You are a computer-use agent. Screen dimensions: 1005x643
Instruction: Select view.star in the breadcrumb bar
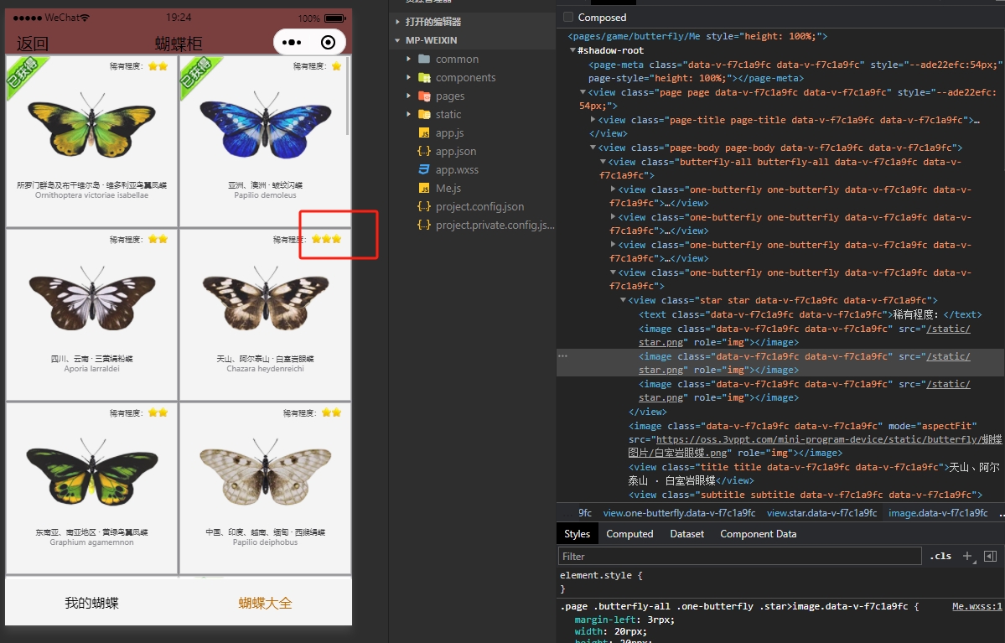pyautogui.click(x=821, y=513)
